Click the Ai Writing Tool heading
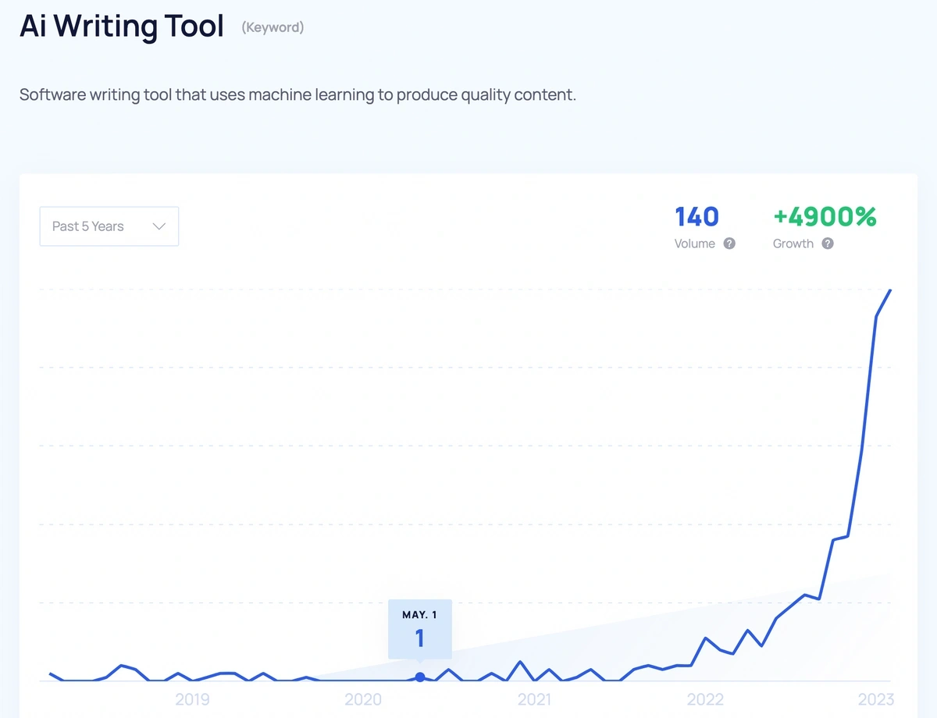This screenshot has width=937, height=718. point(122,27)
